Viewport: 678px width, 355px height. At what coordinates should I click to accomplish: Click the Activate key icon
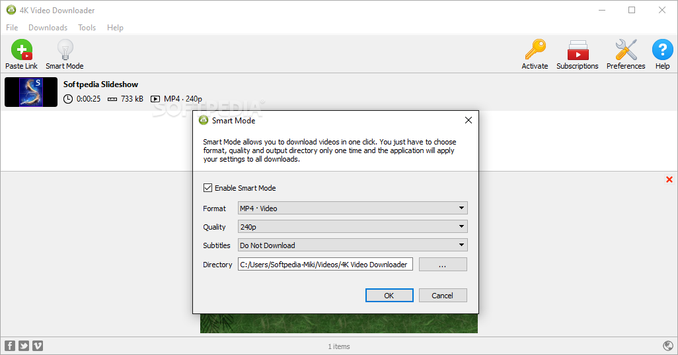pyautogui.click(x=535, y=51)
